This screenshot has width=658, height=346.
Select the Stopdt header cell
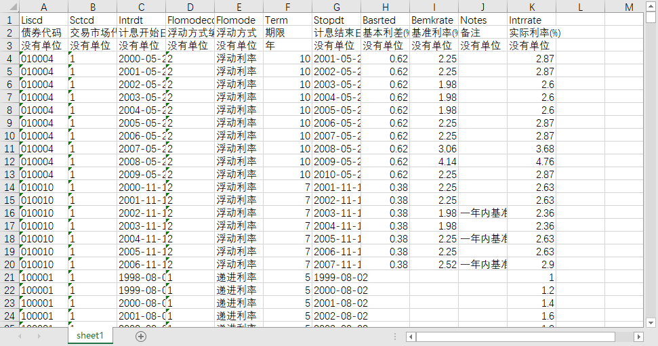[337, 20]
